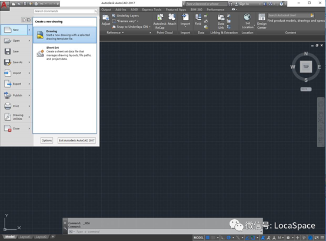Switch to the Express Tools ribbon tab

(152, 9)
